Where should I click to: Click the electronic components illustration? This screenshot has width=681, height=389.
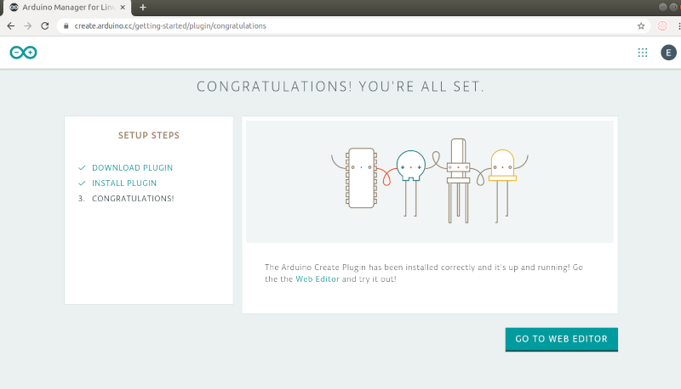click(430, 181)
